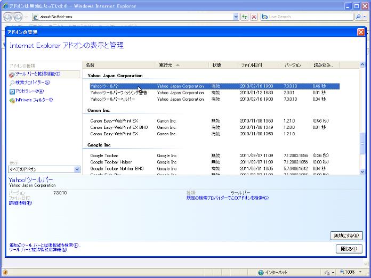This screenshot has width=371, height=278.
Task: Select ツール バーと拡張機能 add-on type
Action: tap(44, 74)
